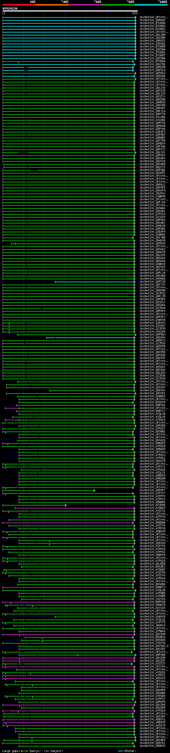Click hit UniRef100_A7PYT1

pyautogui.click(x=152, y=467)
